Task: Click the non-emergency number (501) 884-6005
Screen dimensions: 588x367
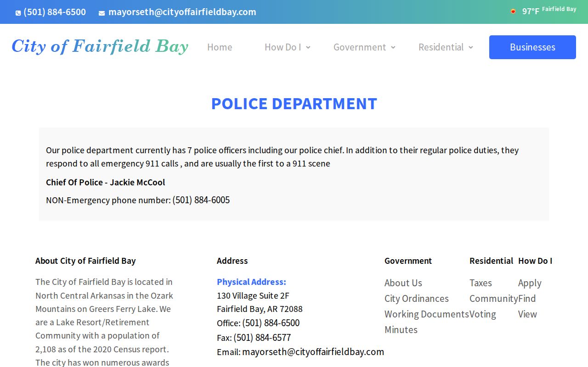Action: (x=201, y=200)
